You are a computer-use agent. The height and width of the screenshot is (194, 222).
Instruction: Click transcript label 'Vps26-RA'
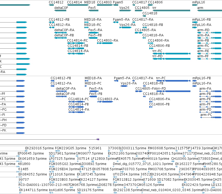pos(127,25)
